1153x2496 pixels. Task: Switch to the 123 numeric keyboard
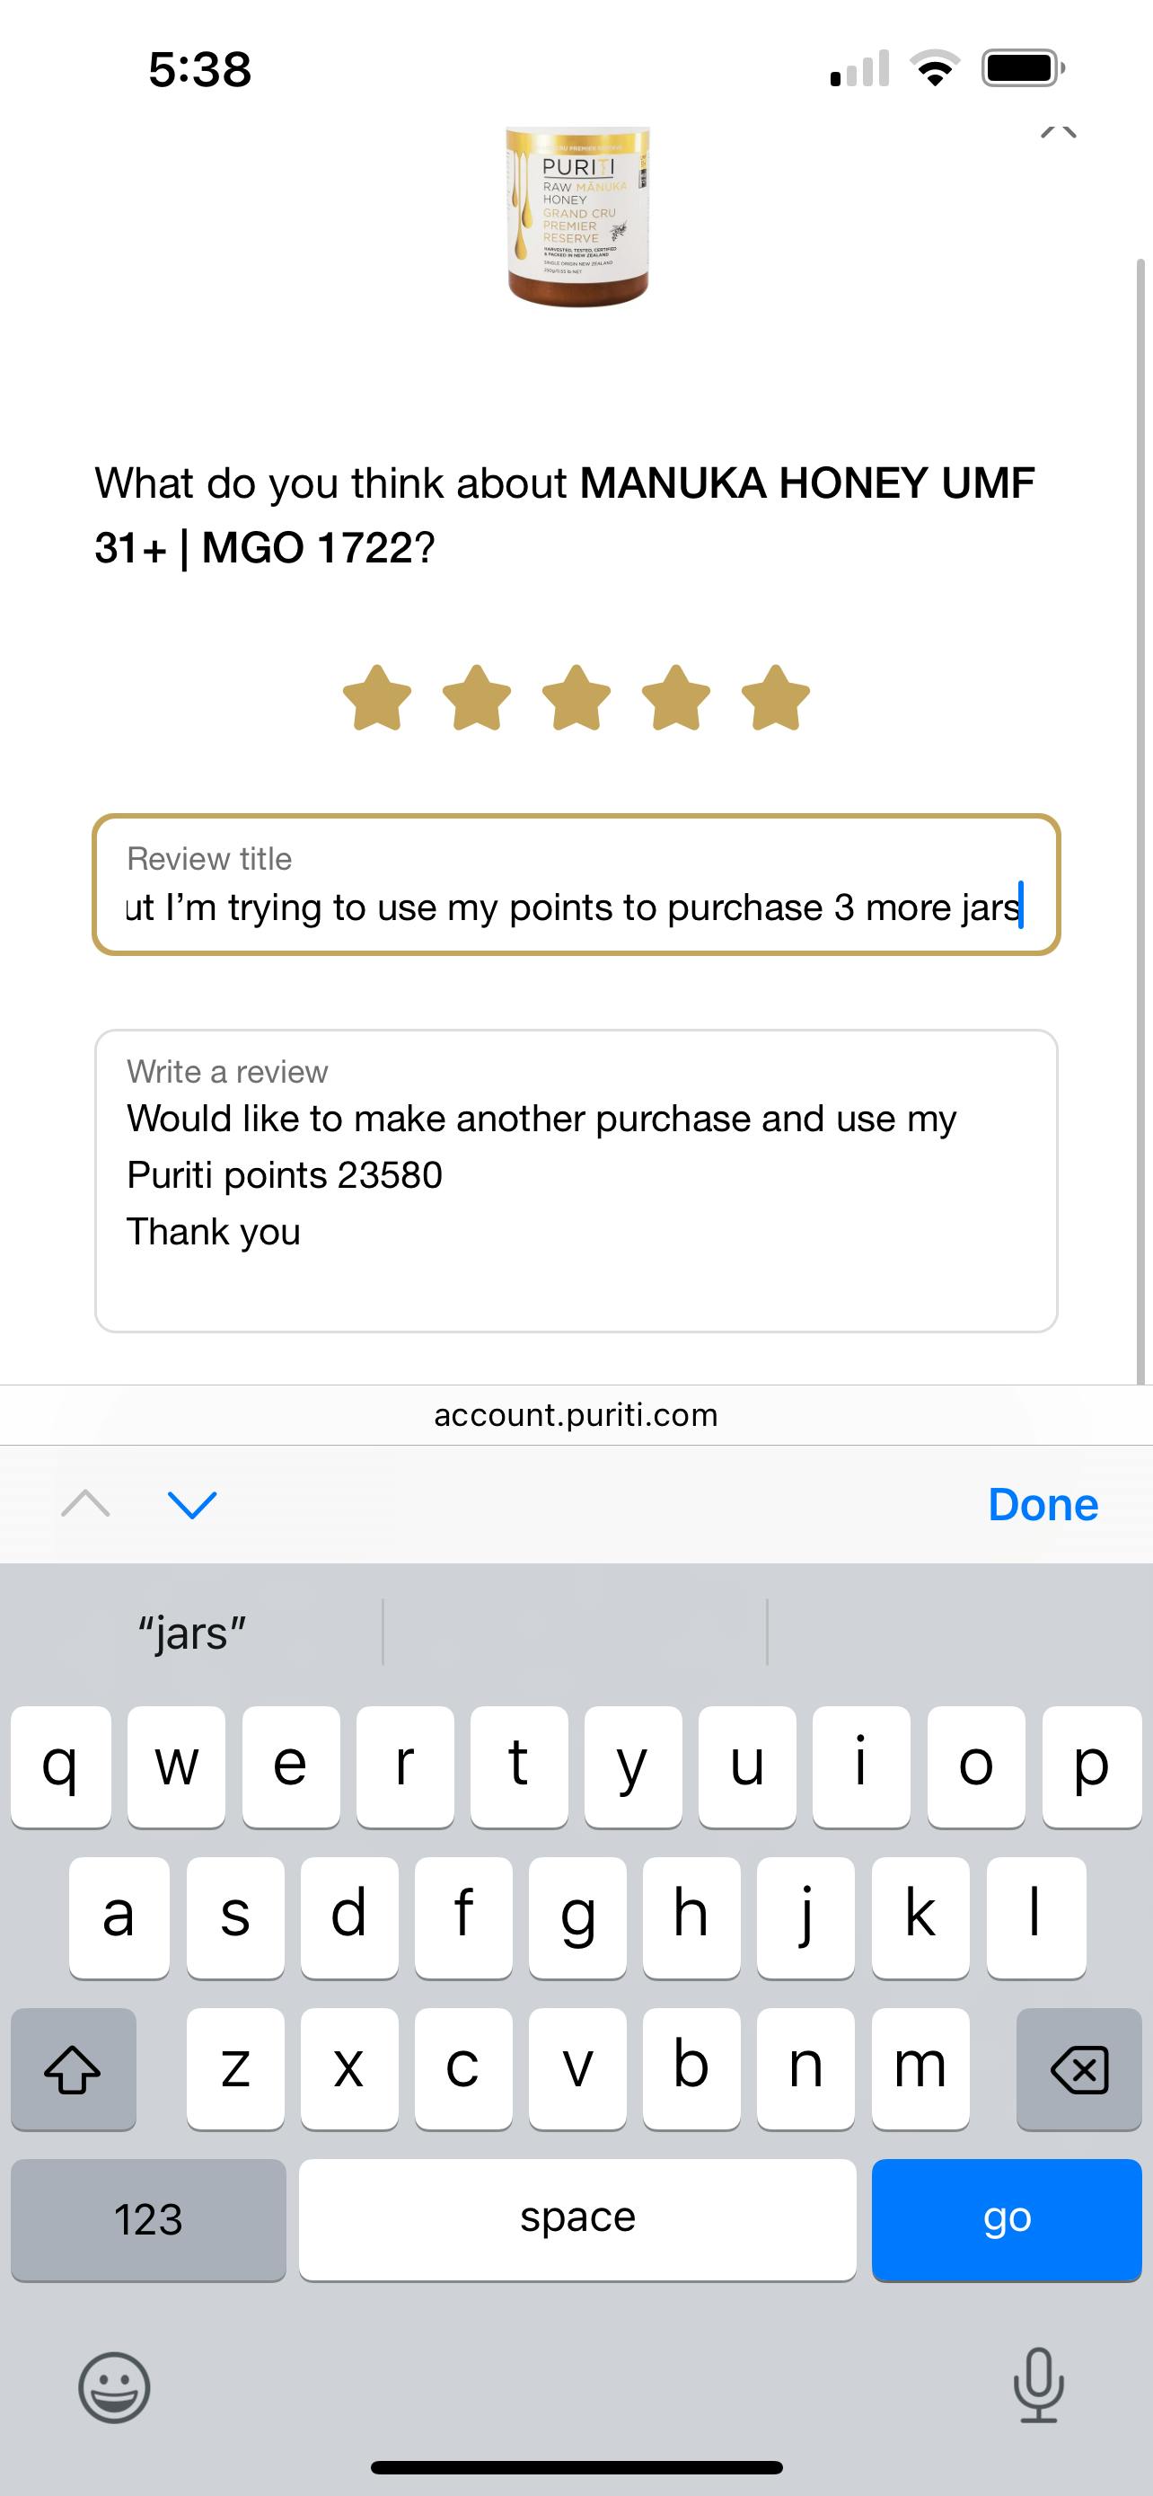(x=148, y=2219)
